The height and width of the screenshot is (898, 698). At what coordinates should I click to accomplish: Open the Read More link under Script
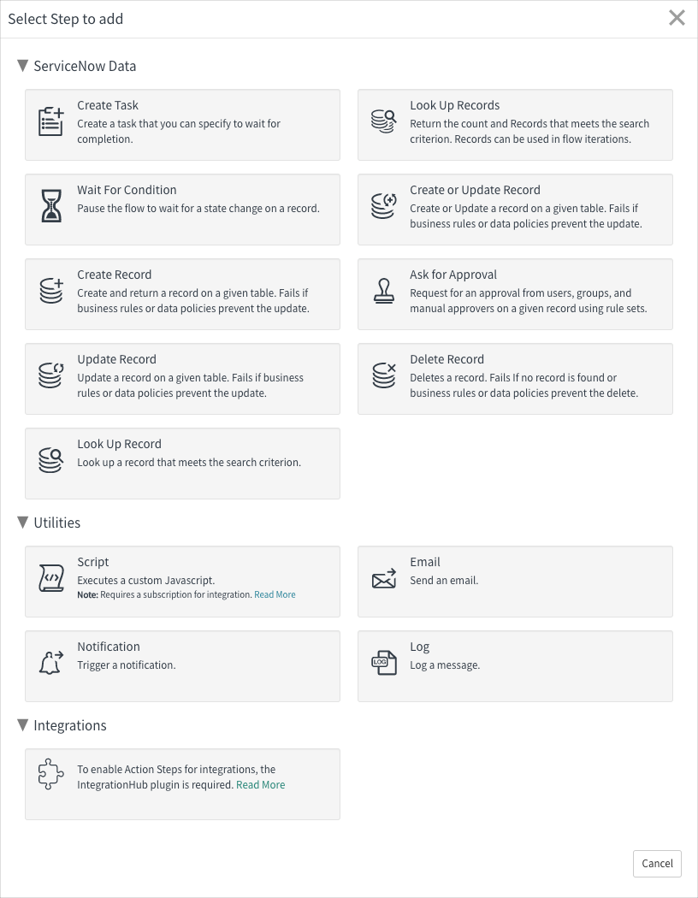point(275,594)
